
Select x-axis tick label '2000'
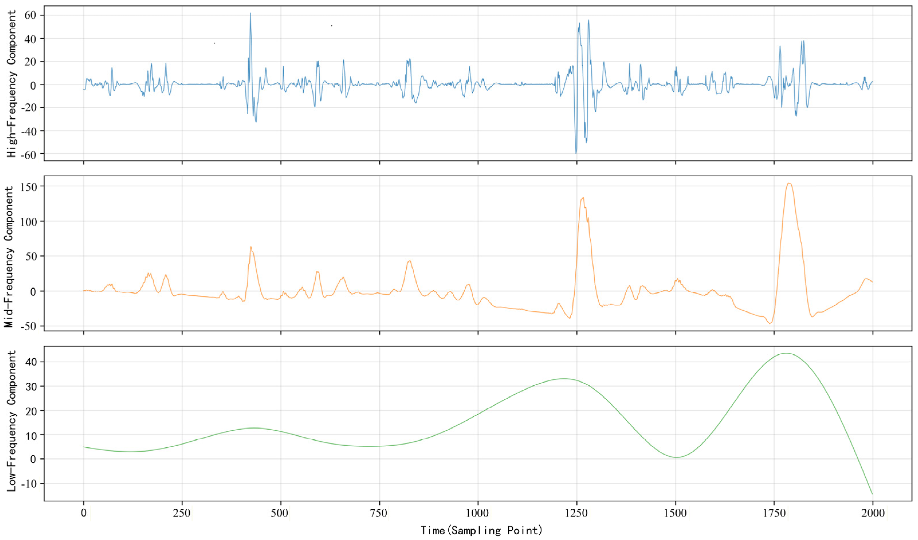(873, 513)
